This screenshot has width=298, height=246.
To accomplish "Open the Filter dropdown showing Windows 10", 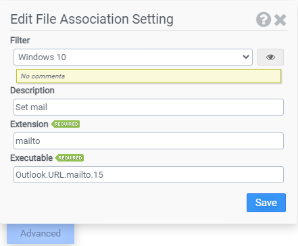I will (x=133, y=57).
